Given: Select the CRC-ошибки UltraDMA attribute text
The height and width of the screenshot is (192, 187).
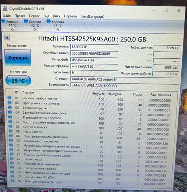Looking at the screenshot, I should [x=40, y=177].
